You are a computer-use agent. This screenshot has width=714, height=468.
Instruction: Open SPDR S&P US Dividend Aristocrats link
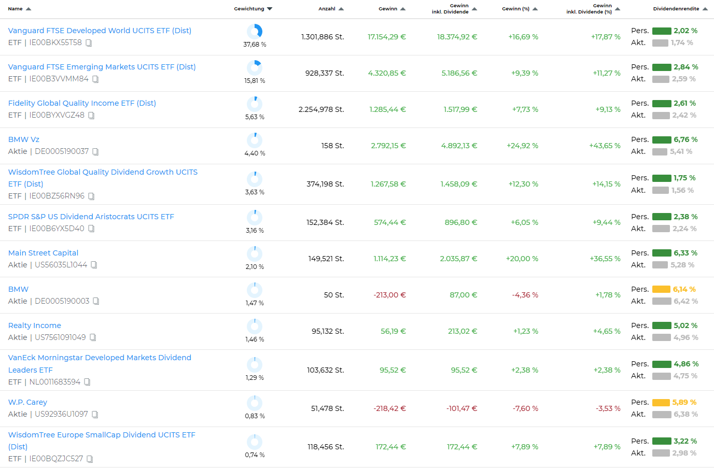pos(91,217)
